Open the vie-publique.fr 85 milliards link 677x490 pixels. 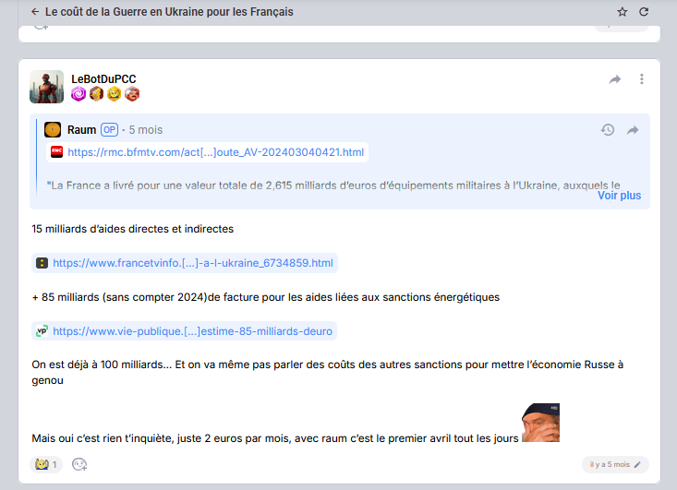coord(192,330)
